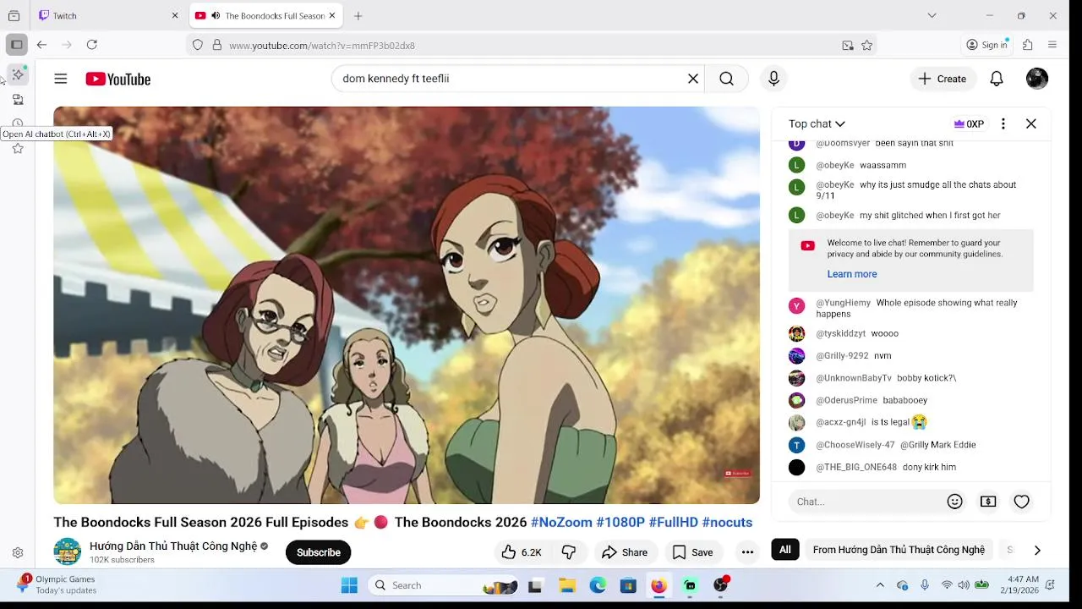Send a heart reaction in chat
Screen dimensions: 1082x609
pos(1022,502)
